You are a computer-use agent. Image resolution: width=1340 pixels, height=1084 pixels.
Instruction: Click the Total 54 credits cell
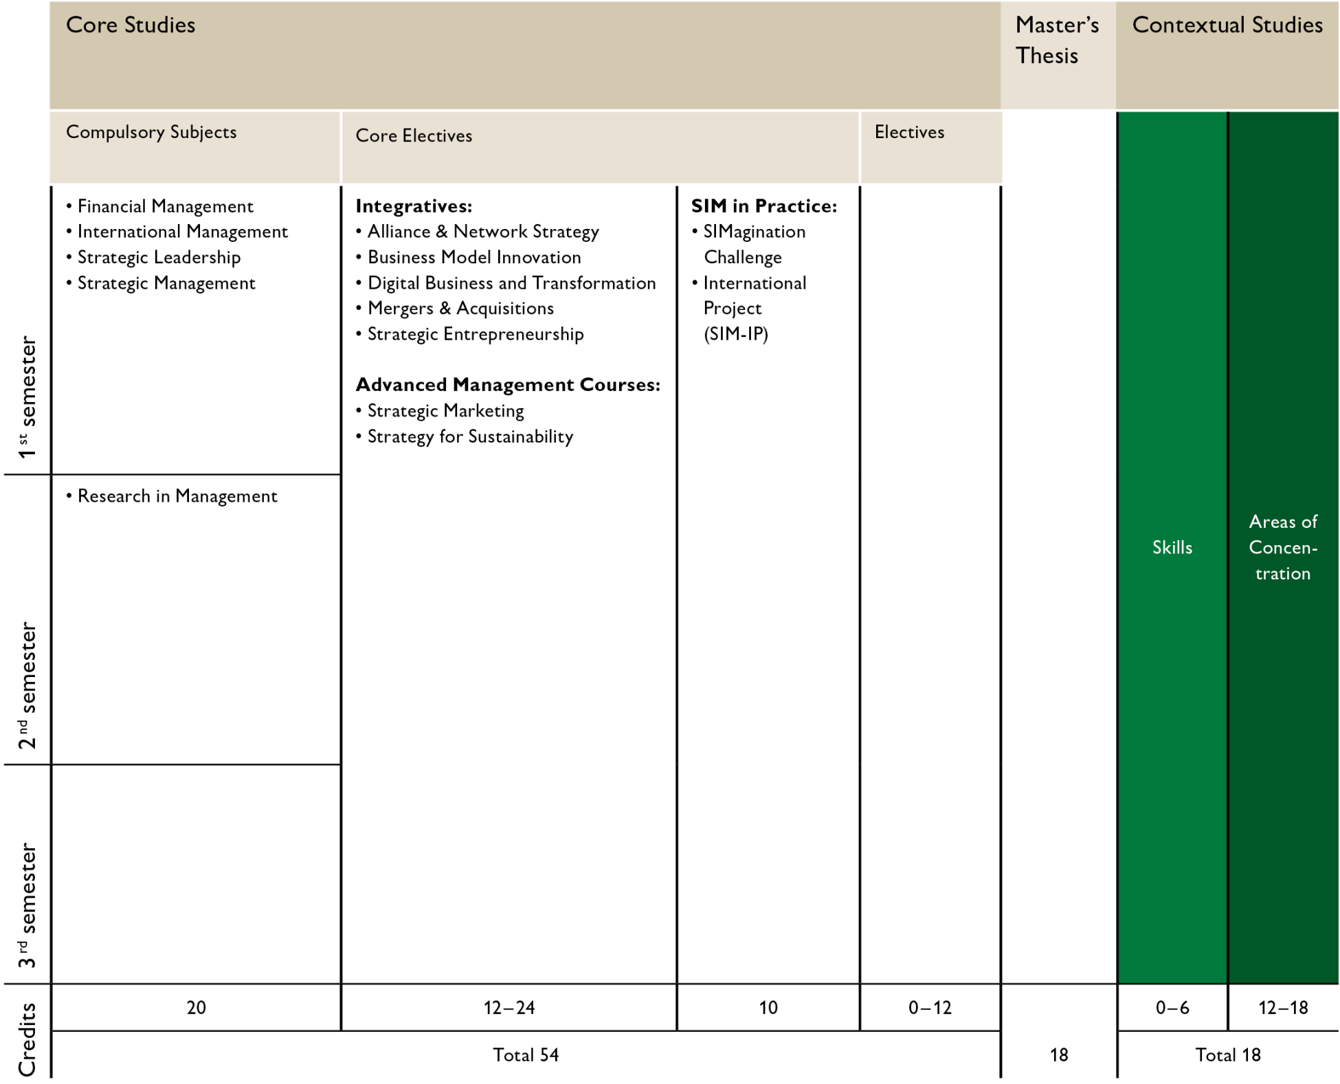pyautogui.click(x=526, y=1054)
